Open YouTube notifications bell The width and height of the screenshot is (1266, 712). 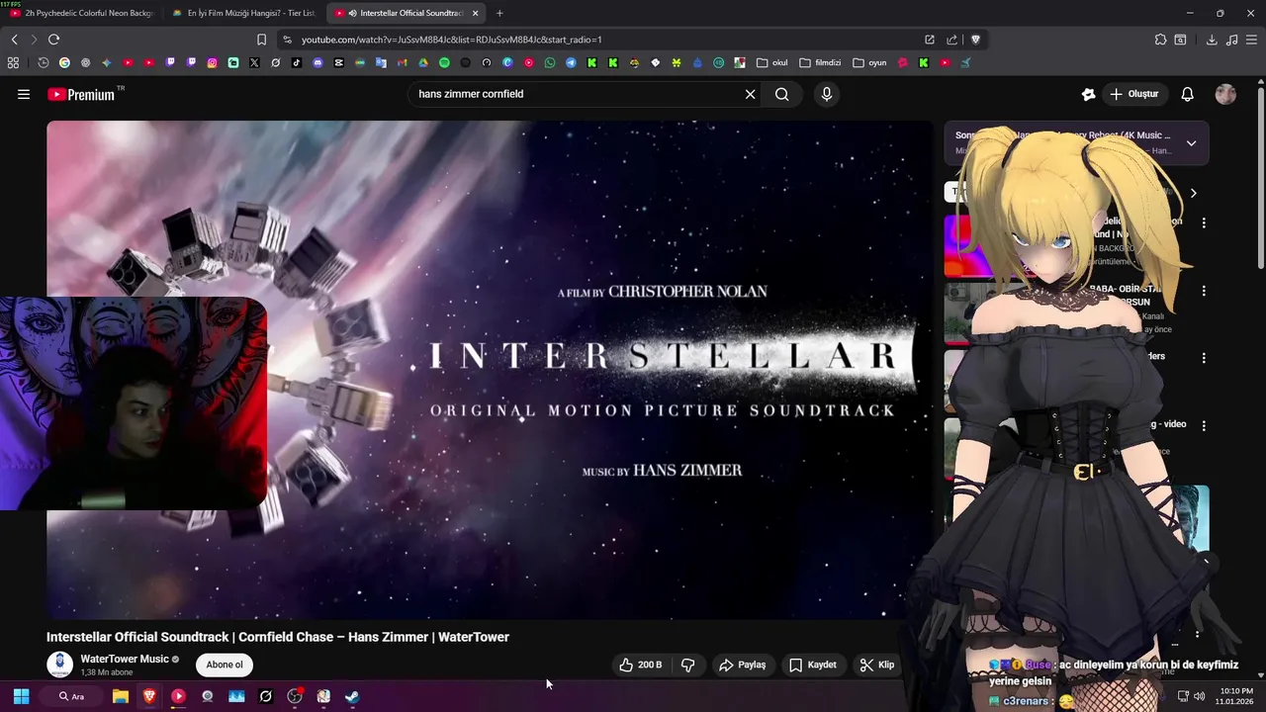[x=1188, y=94]
